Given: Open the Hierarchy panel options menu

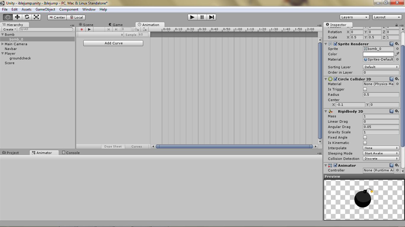Looking at the screenshot, I should [72, 25].
